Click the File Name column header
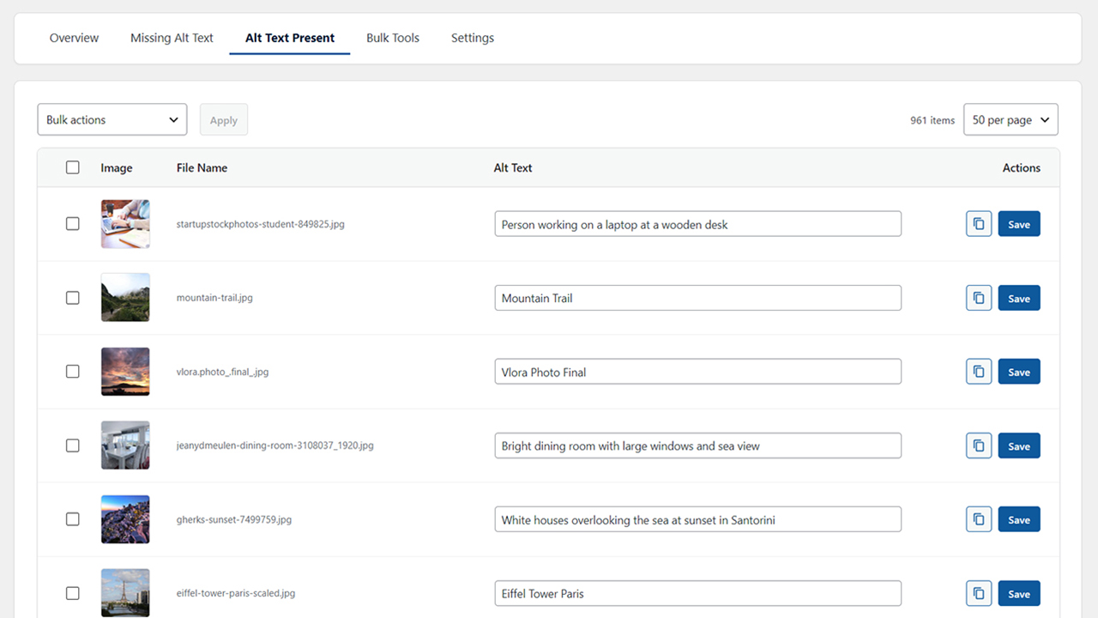 pos(202,168)
